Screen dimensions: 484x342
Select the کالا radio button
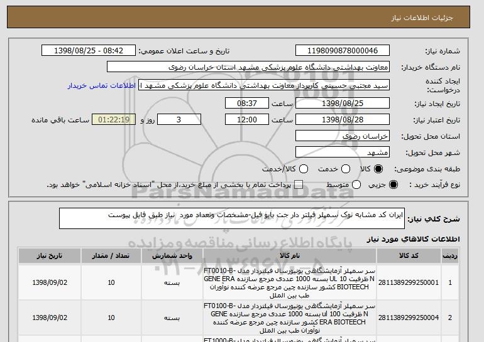(x=378, y=169)
